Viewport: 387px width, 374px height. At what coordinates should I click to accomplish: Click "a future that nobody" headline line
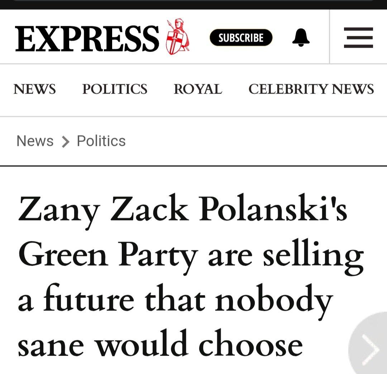point(175,301)
